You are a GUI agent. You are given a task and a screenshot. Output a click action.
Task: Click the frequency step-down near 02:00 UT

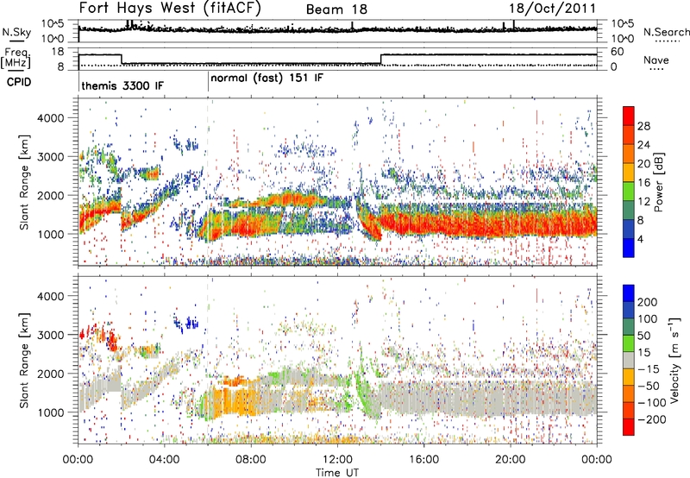tap(122, 59)
